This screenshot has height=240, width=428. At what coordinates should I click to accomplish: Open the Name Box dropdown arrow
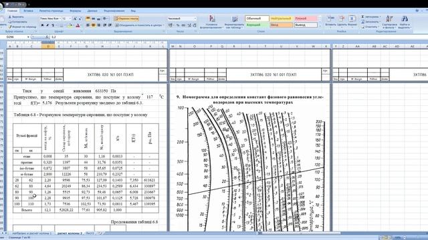tap(28, 37)
